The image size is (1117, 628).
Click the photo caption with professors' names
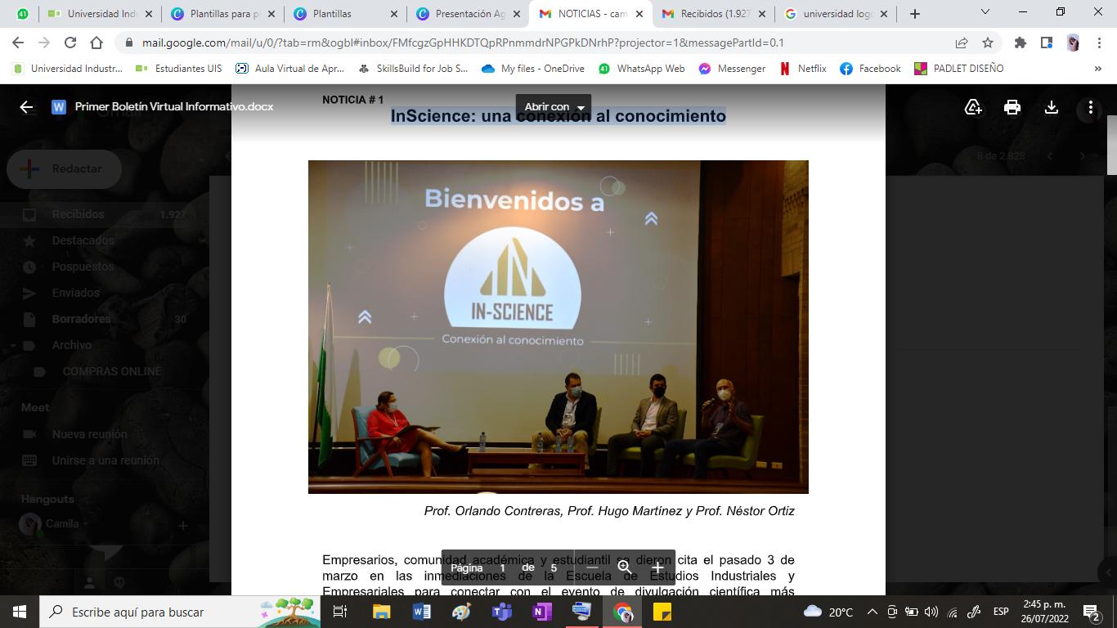[609, 511]
